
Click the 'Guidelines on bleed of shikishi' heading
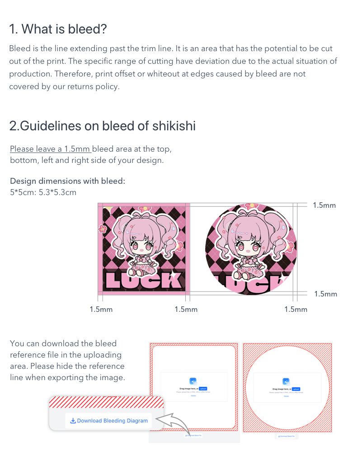[108, 126]
